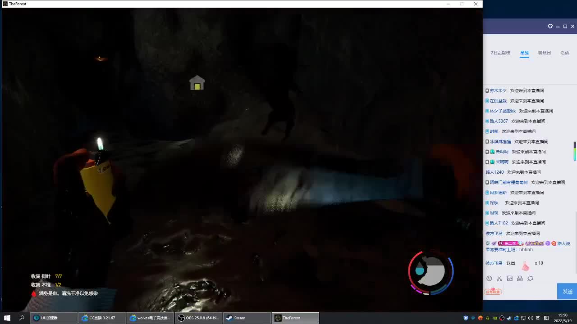
Task: Open the emoji picker in chat
Action: tap(489, 279)
